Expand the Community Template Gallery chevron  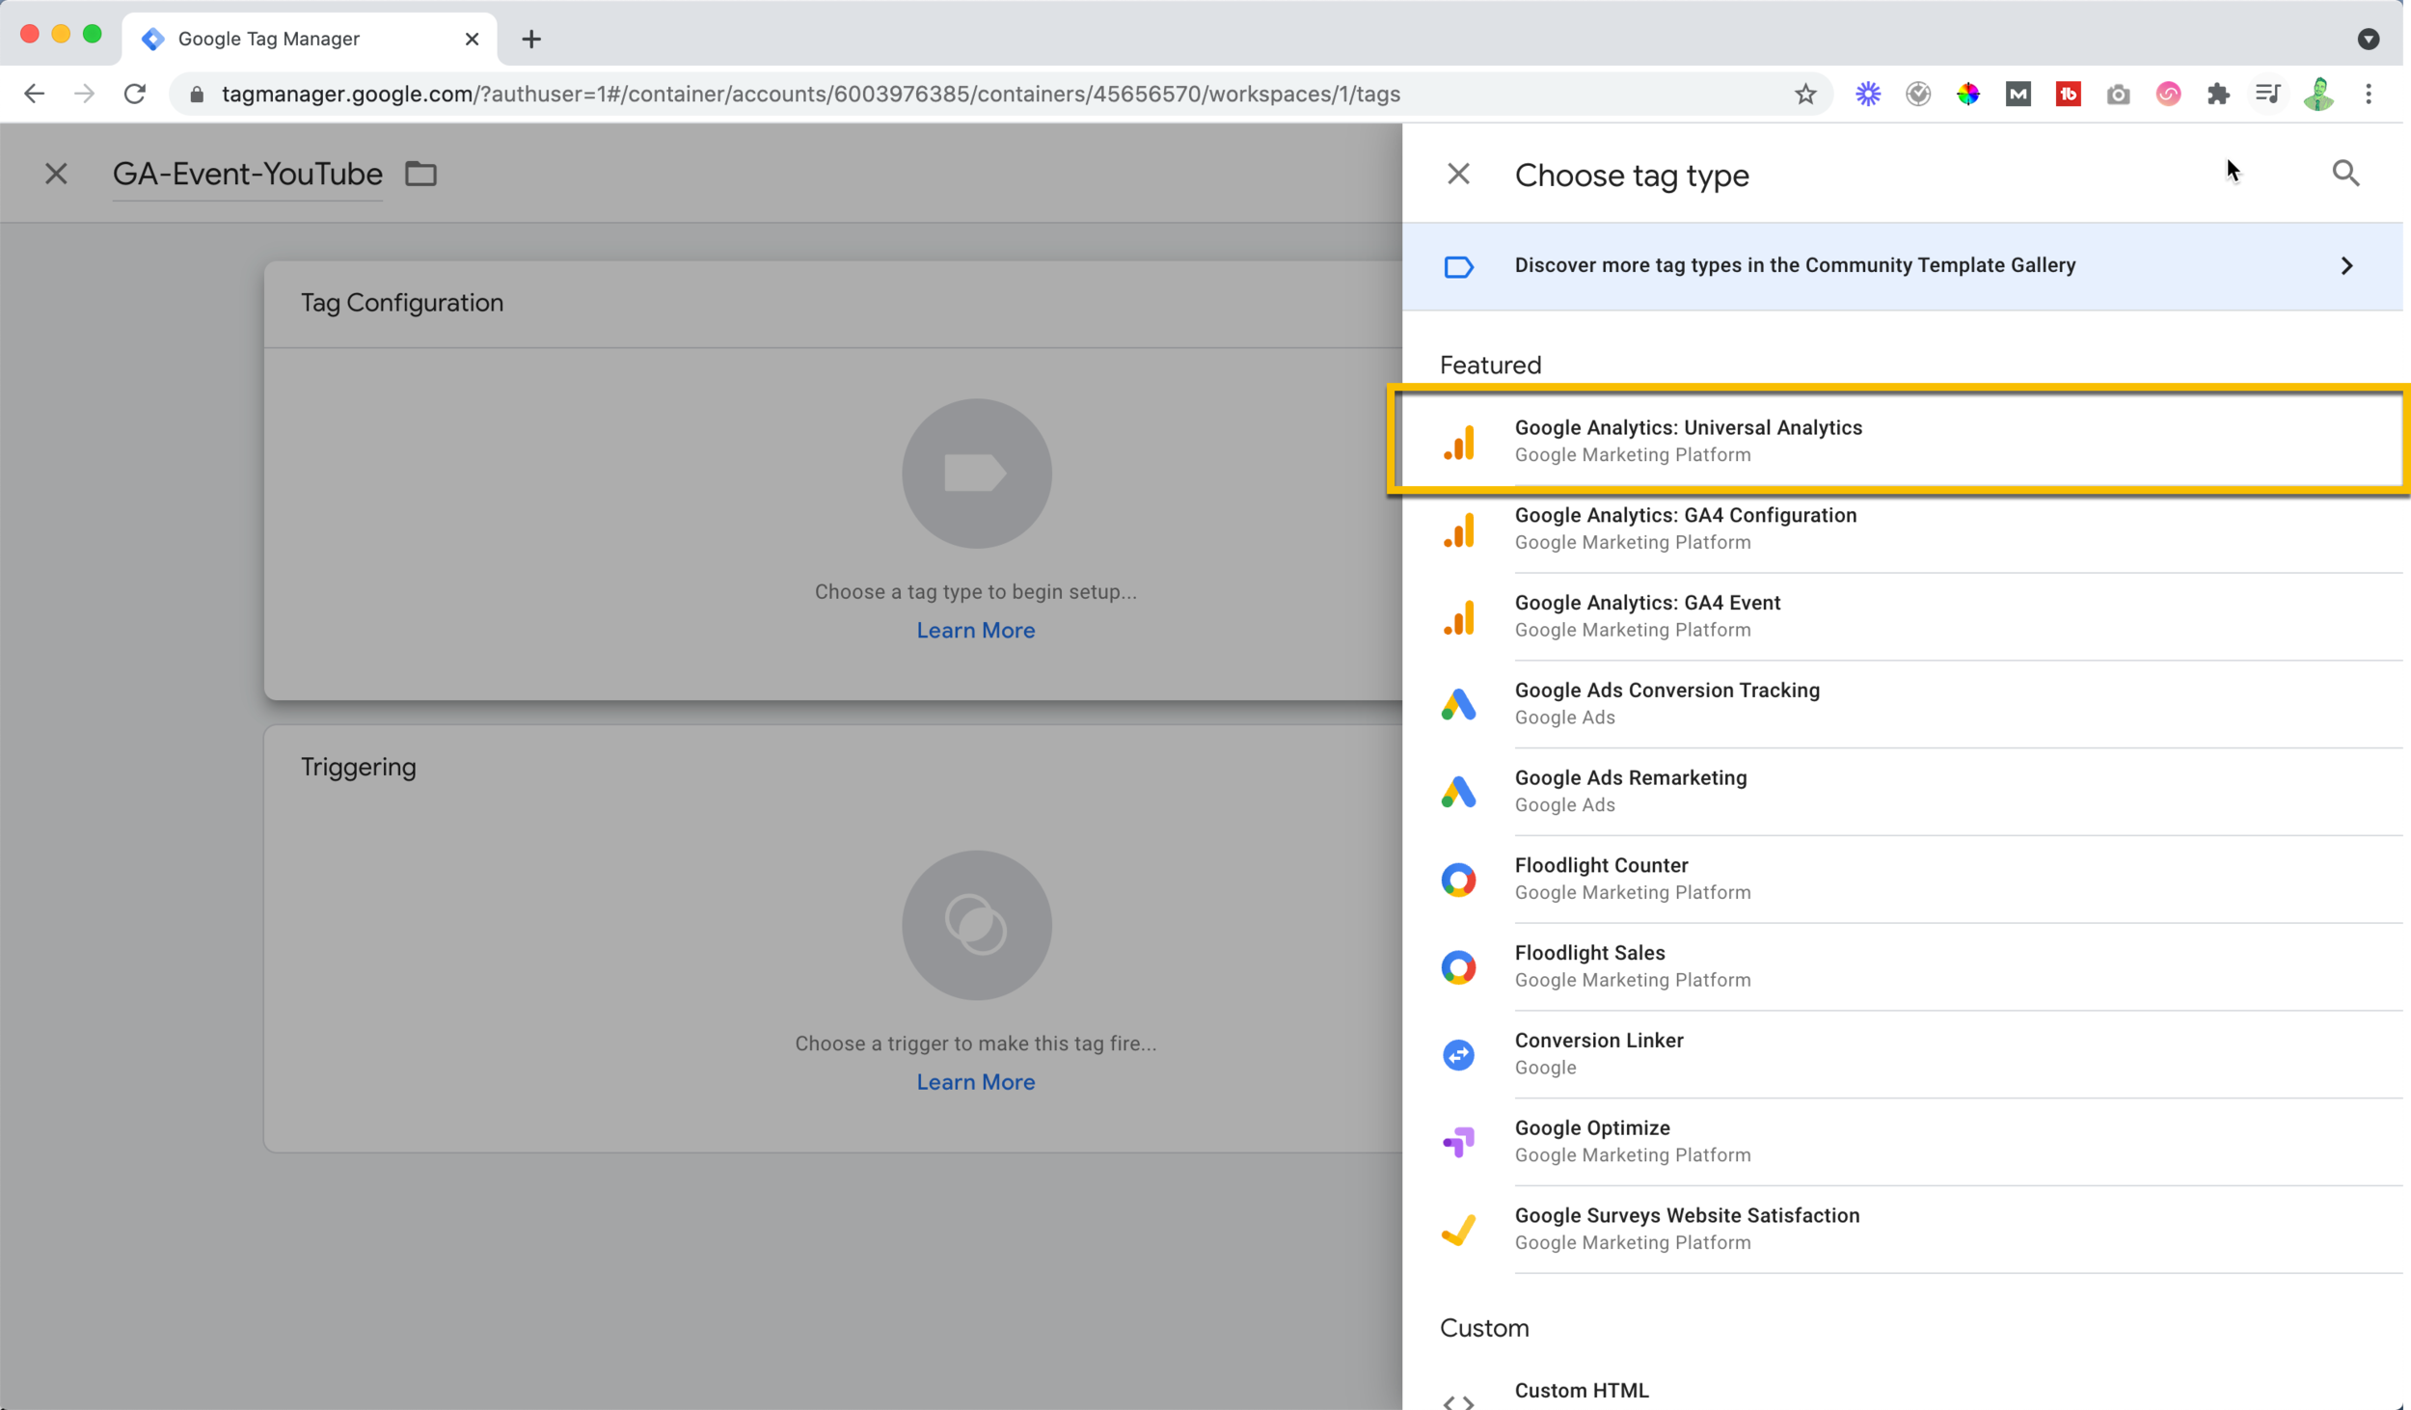pos(2346,266)
